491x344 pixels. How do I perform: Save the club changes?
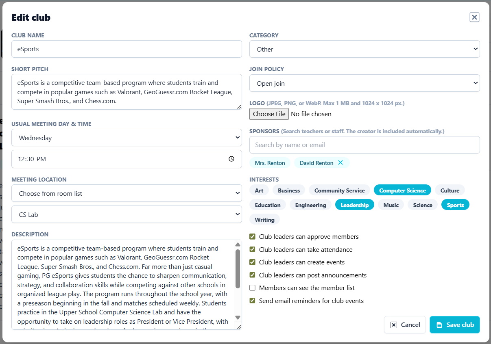click(455, 325)
